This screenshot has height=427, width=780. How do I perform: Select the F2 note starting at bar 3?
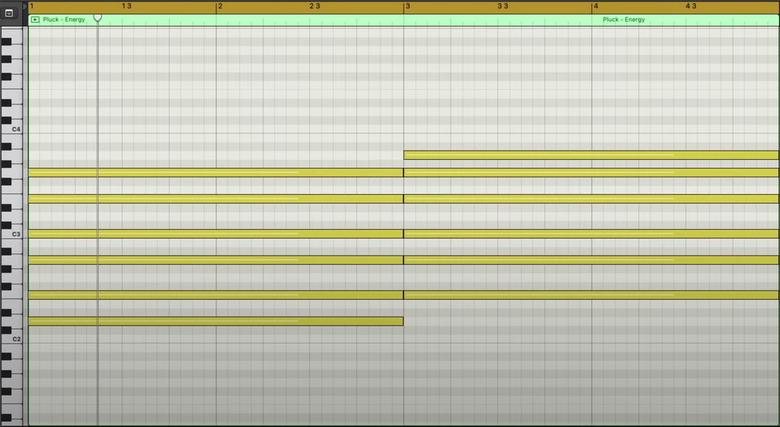pyautogui.click(x=591, y=295)
